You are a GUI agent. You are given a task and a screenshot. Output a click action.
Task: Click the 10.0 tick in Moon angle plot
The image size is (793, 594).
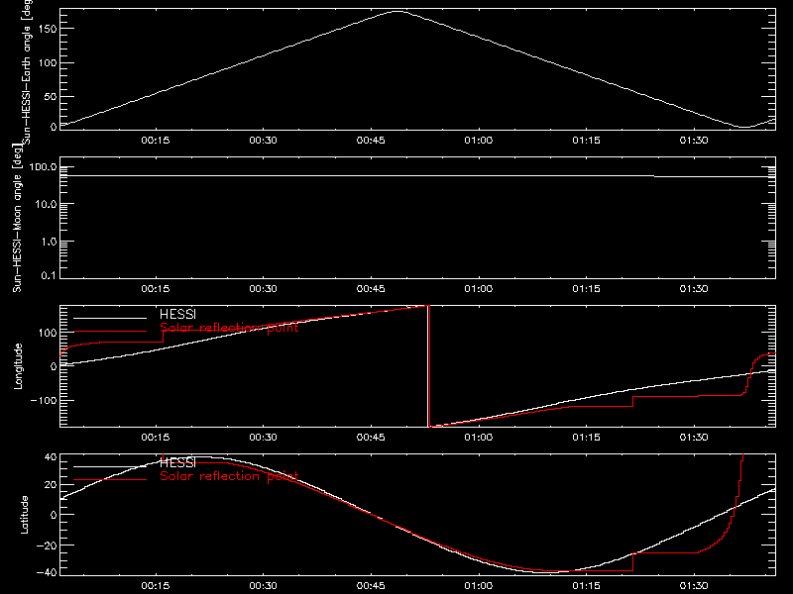pos(46,205)
